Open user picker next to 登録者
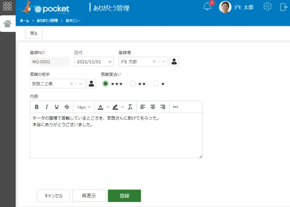290x207 pixels. pyautogui.click(x=174, y=62)
